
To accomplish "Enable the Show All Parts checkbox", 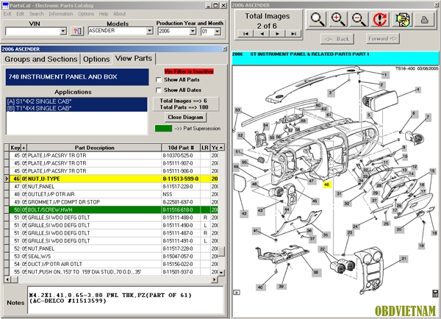I will [x=159, y=80].
